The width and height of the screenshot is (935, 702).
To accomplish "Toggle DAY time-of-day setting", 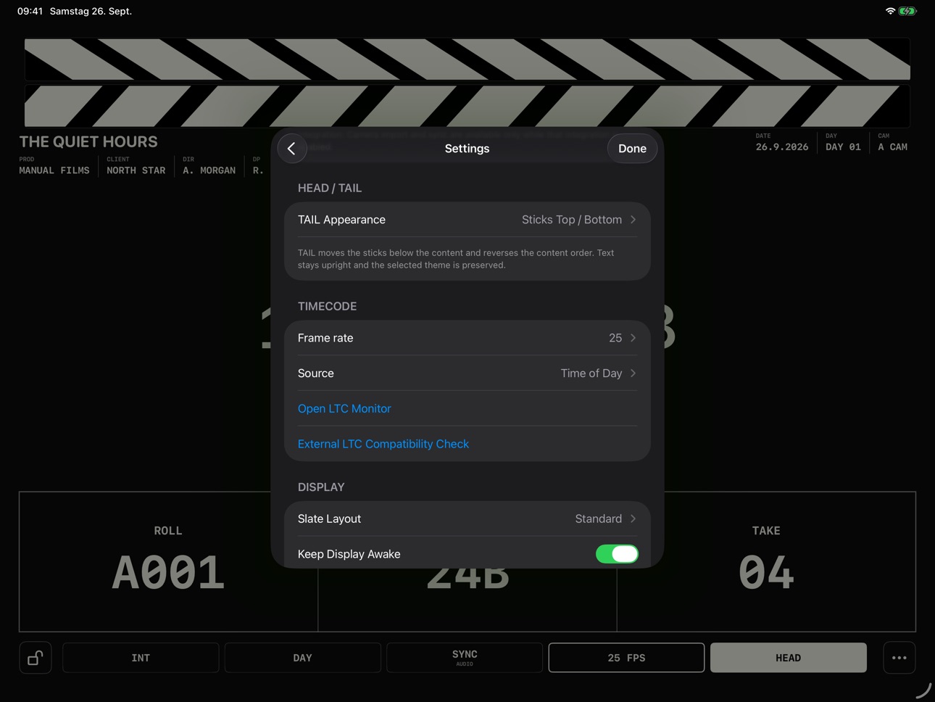I will tap(303, 658).
